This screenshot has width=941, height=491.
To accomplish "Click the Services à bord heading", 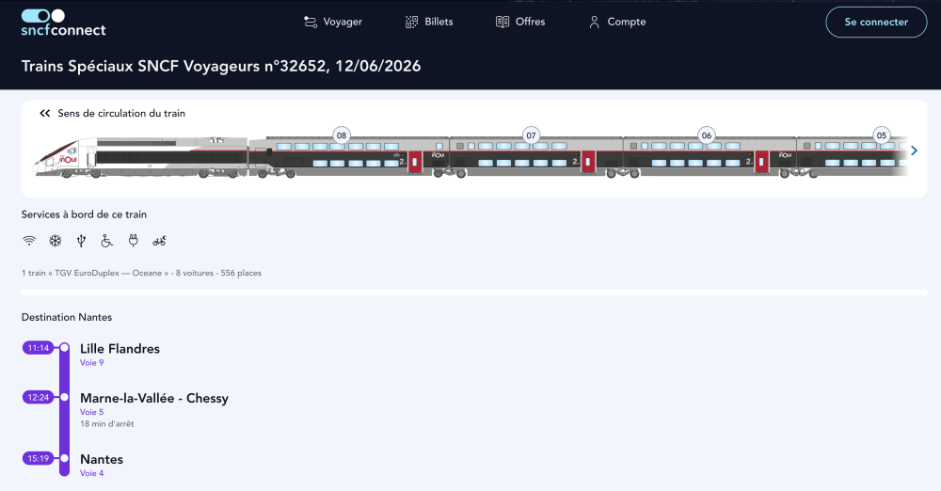I will point(84,214).
